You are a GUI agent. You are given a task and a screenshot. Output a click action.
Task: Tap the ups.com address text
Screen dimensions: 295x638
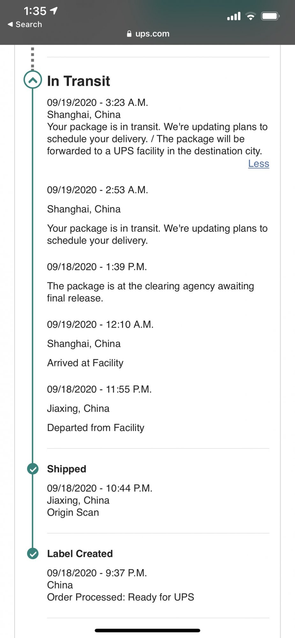click(152, 34)
